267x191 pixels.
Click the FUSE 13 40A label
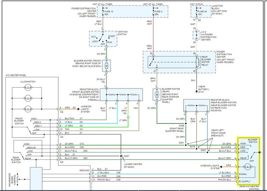click(x=108, y=13)
